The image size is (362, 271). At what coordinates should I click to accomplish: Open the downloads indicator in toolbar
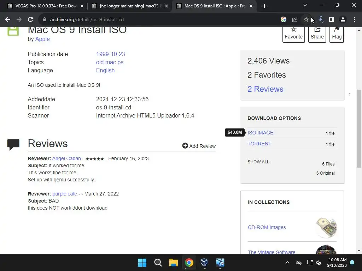pyautogui.click(x=321, y=20)
